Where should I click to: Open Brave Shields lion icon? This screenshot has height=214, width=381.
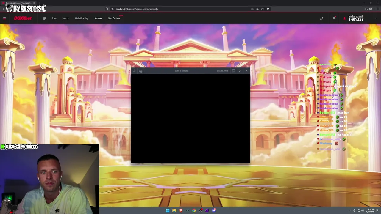(268, 9)
